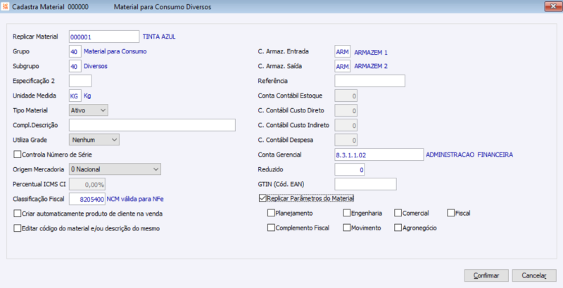
Task: Click the GTIN (Cód. EAN) field
Action: 365,184
